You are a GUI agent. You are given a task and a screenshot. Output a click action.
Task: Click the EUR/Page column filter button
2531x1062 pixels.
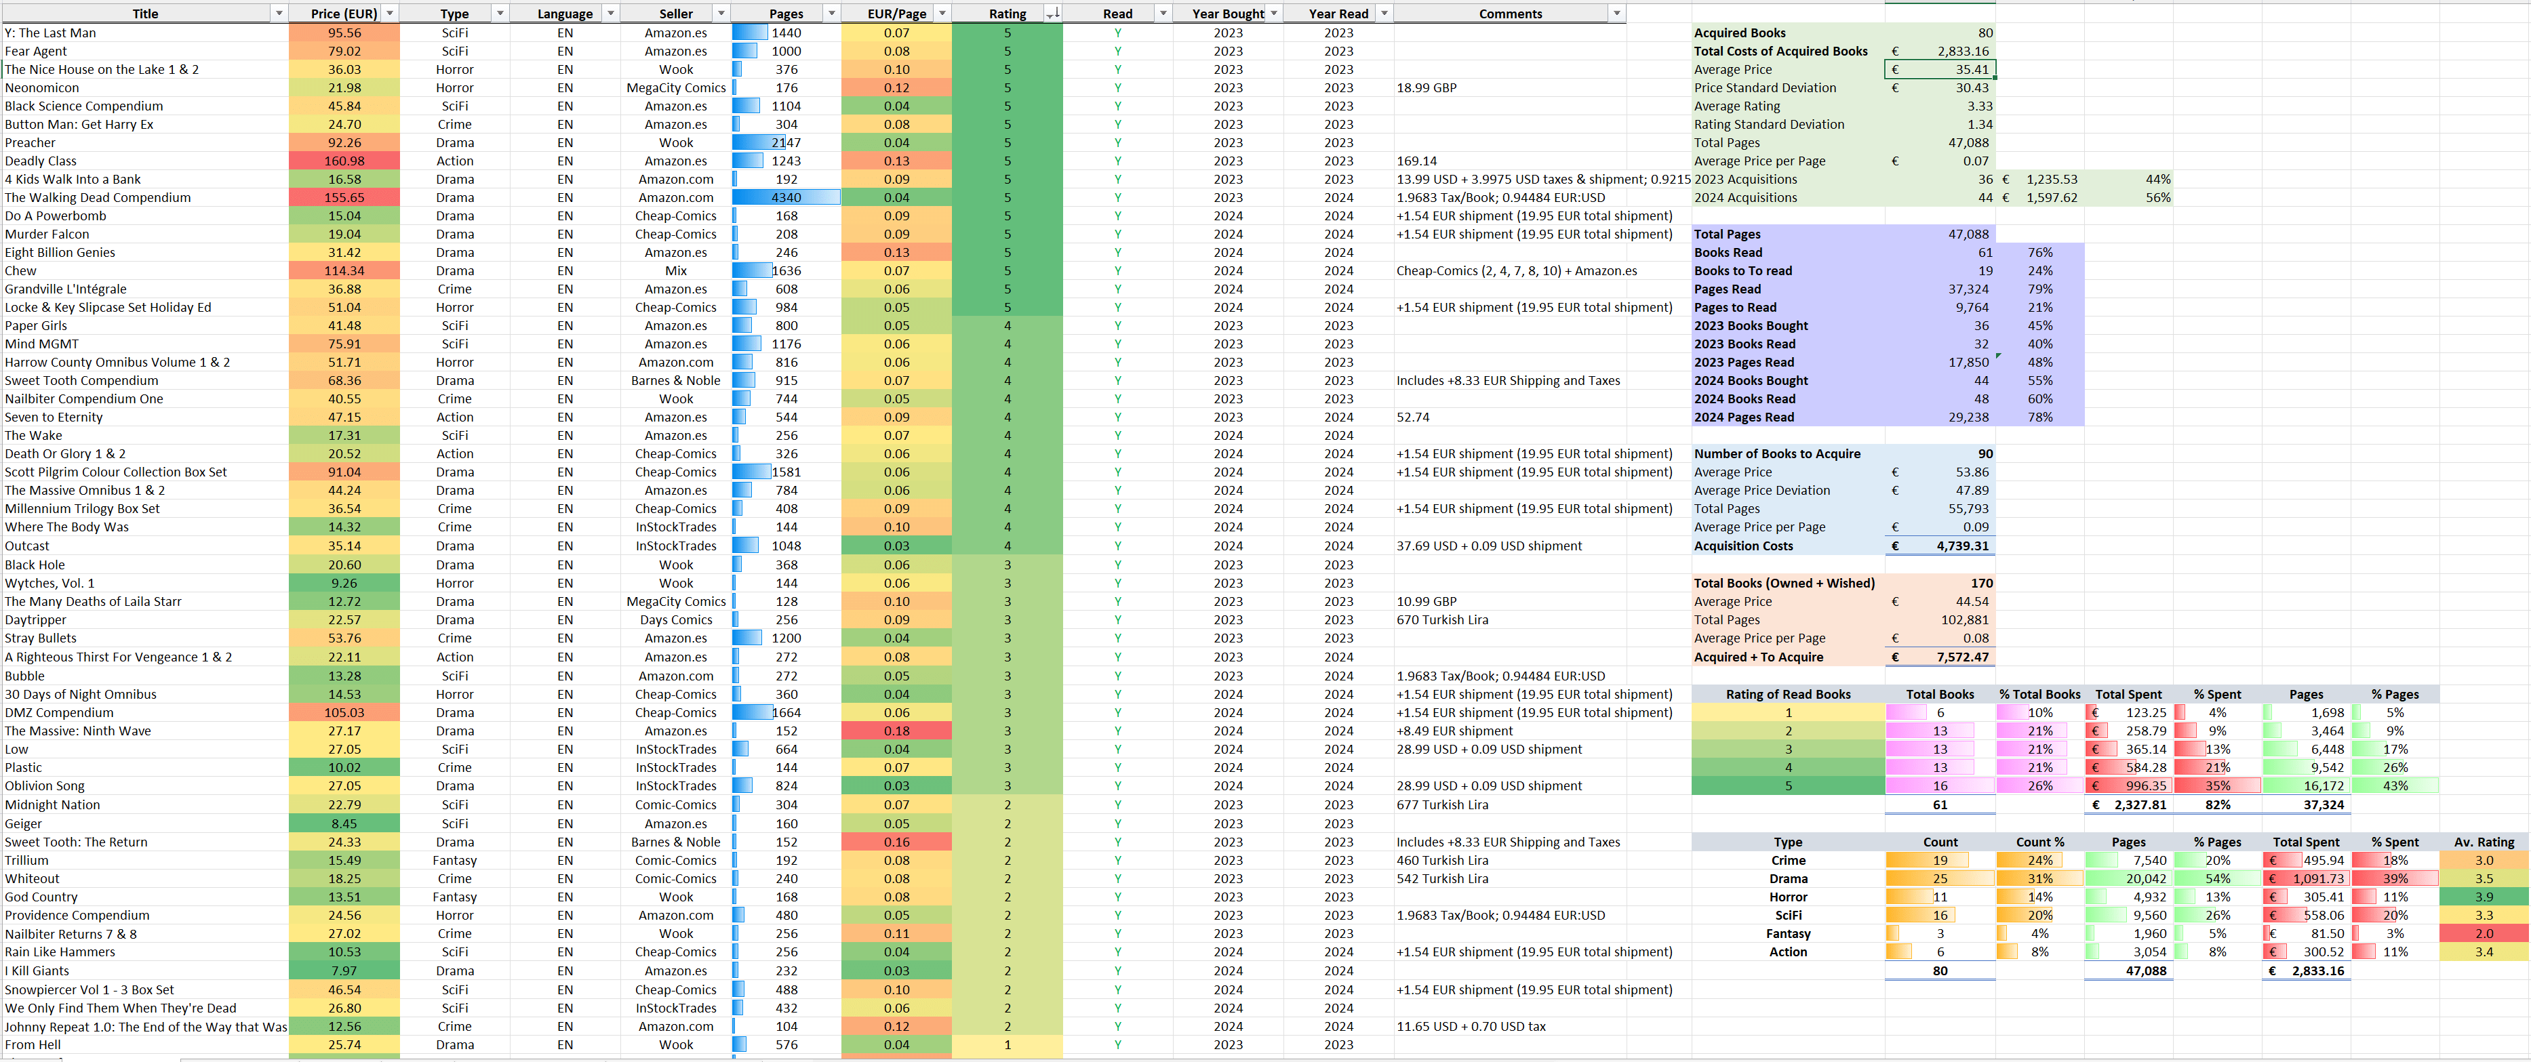941,14
